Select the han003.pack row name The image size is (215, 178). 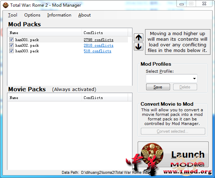(27, 51)
